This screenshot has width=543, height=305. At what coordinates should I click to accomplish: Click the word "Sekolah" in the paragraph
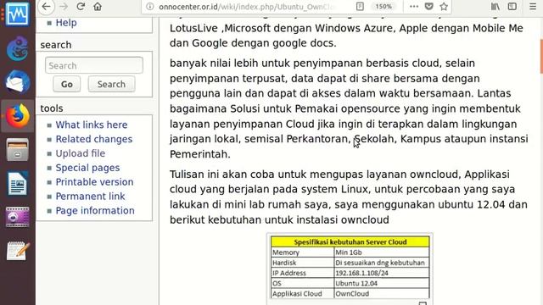374,139
